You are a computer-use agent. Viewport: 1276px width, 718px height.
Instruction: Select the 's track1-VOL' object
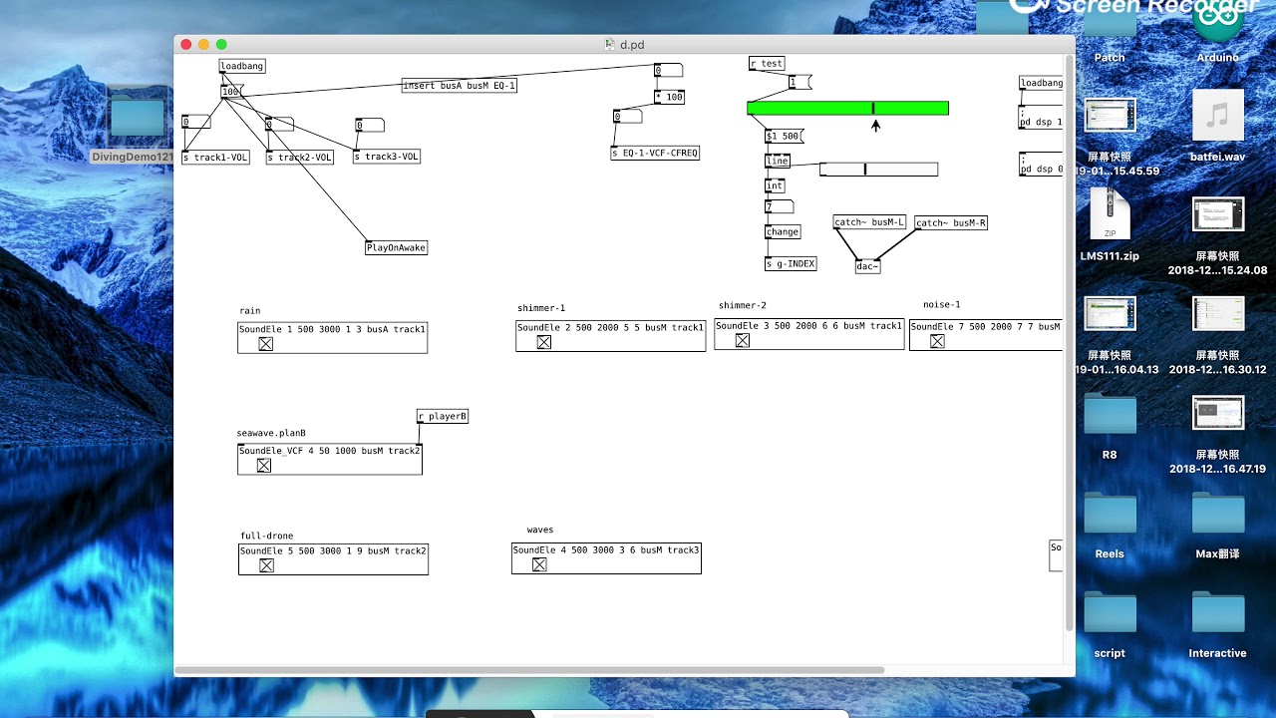click(x=215, y=158)
